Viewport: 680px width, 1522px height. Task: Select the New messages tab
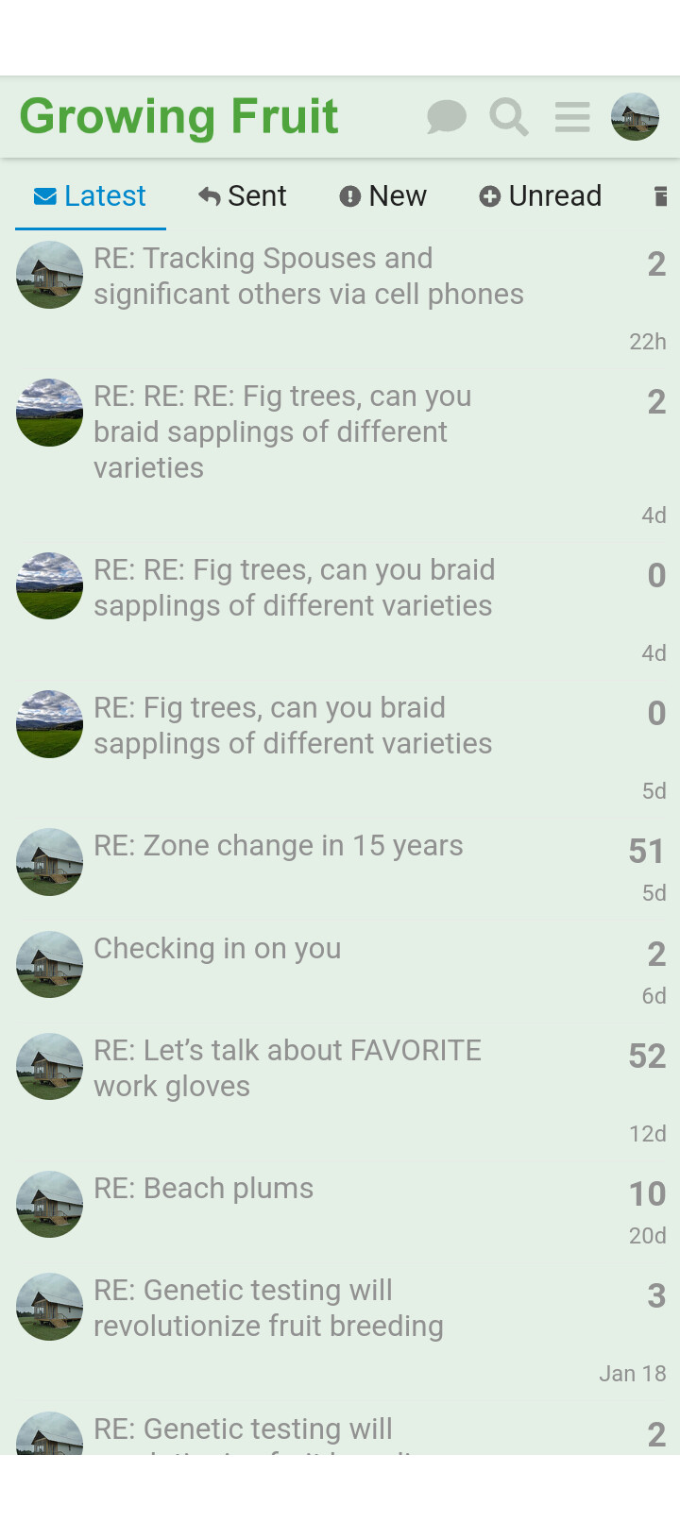pyautogui.click(x=383, y=196)
